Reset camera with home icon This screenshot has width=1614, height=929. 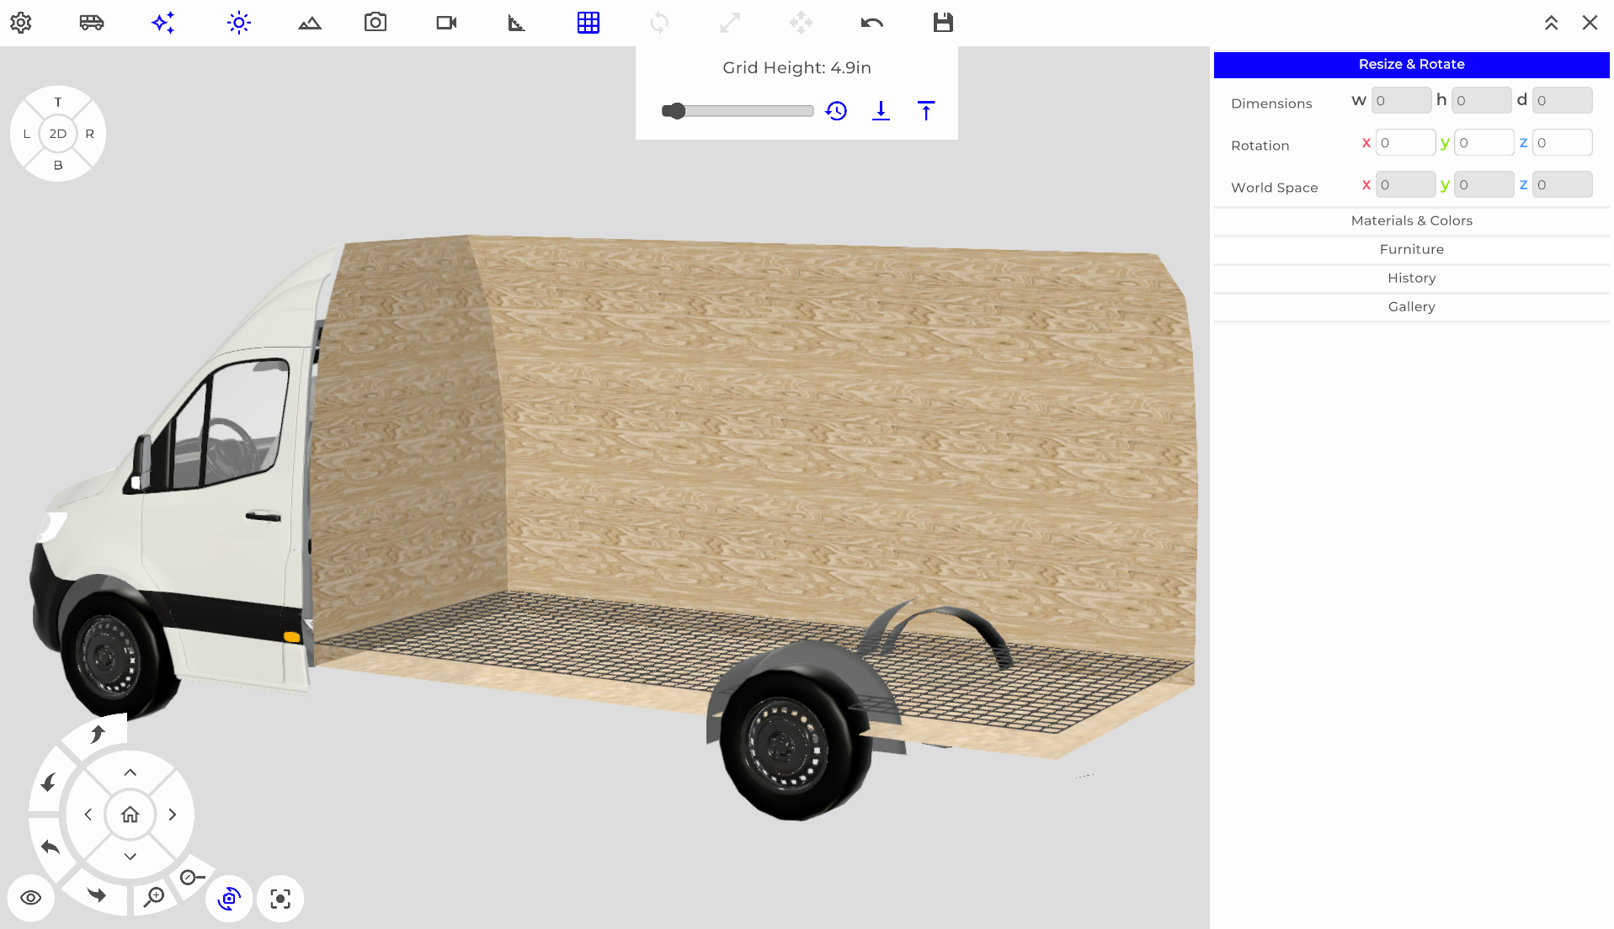point(131,815)
